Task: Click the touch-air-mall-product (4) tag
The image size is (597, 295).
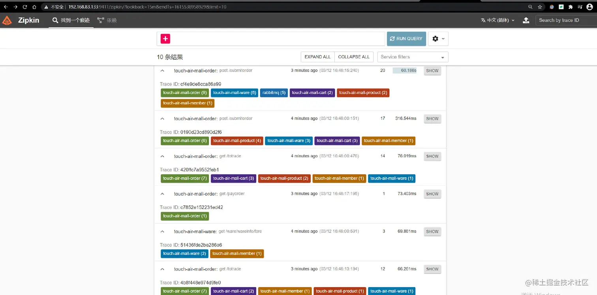Action: coord(237,140)
